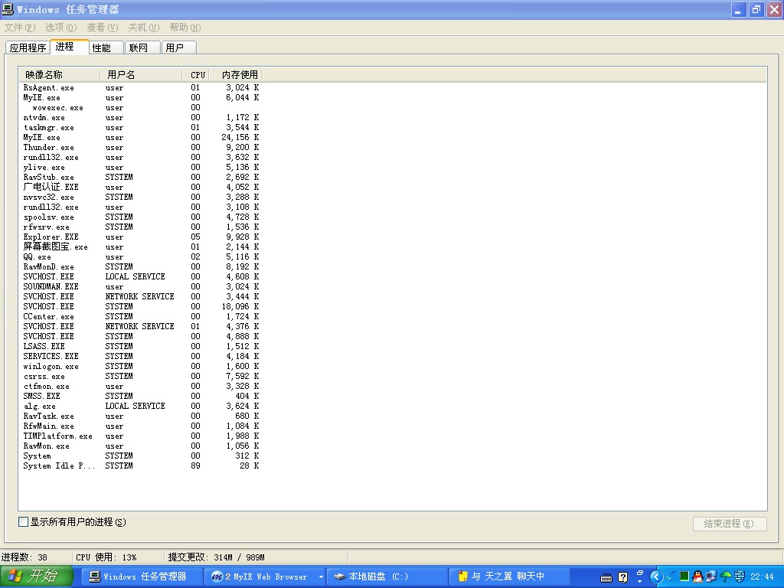Sort by 内存使用 column header
The image size is (784, 588).
coord(237,75)
